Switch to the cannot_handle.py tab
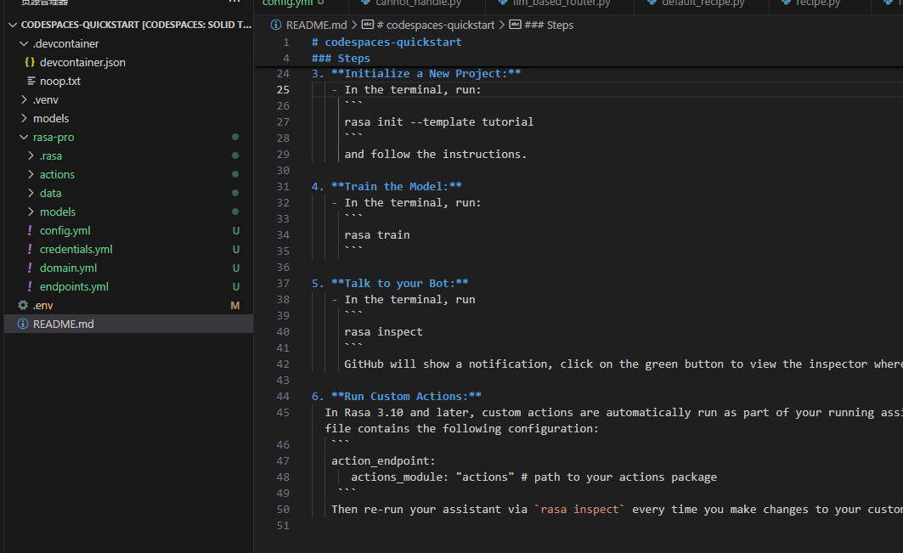Screen dimensions: 903x553 click(418, 3)
